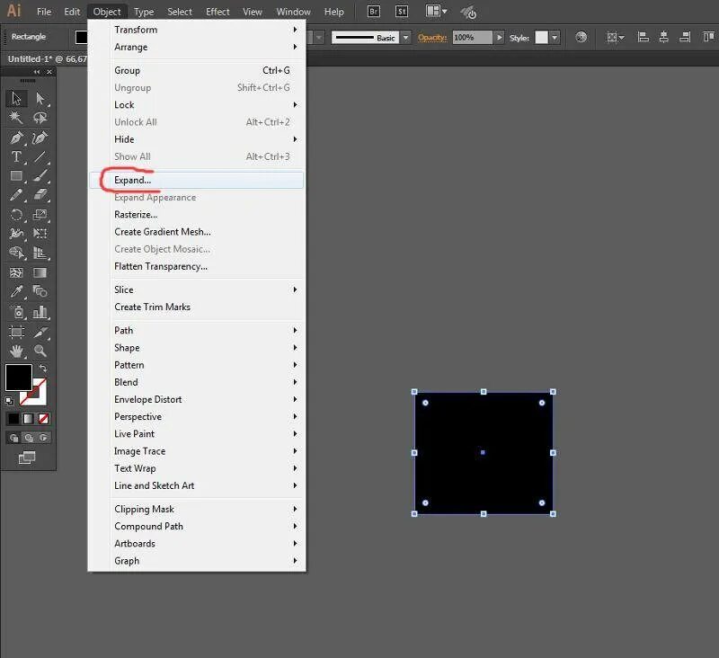Screen dimensions: 719x658
Task: Choose Create Gradient Mesh command
Action: pyautogui.click(x=162, y=231)
